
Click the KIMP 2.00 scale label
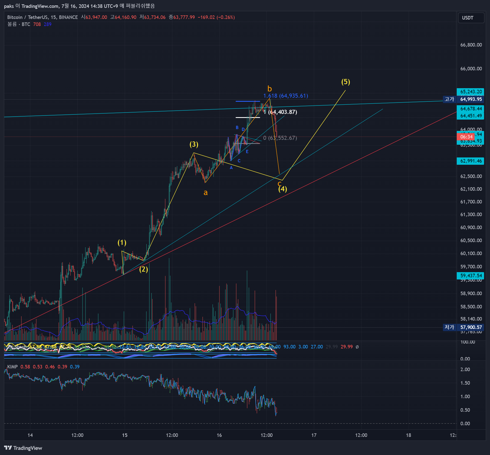pos(465,370)
